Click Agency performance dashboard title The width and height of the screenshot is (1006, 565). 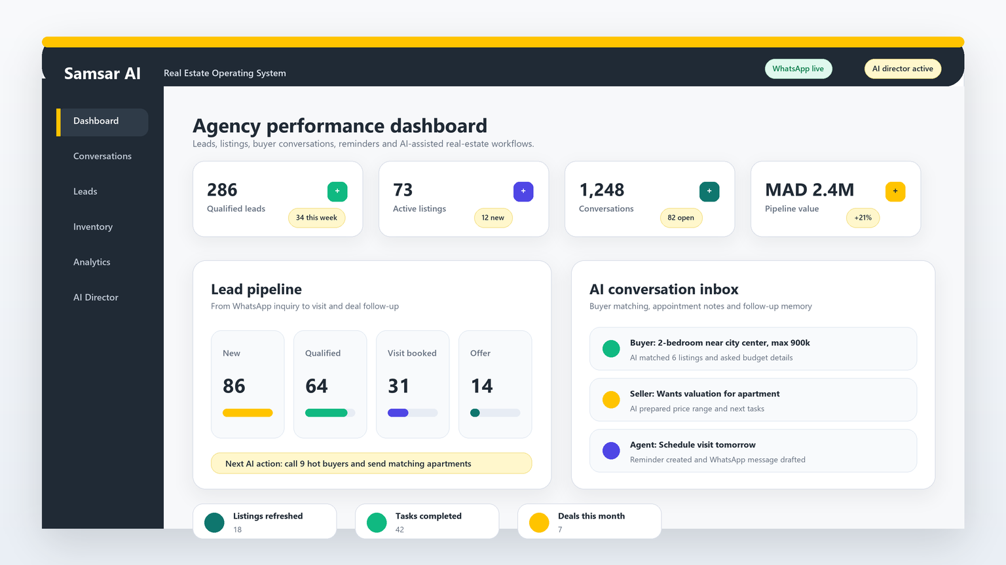pos(340,126)
